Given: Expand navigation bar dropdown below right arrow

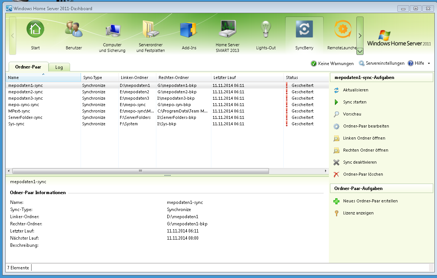Looking at the screenshot, I should 360,51.
